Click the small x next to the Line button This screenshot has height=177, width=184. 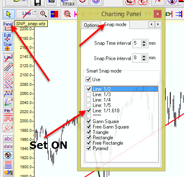pos(35,12)
